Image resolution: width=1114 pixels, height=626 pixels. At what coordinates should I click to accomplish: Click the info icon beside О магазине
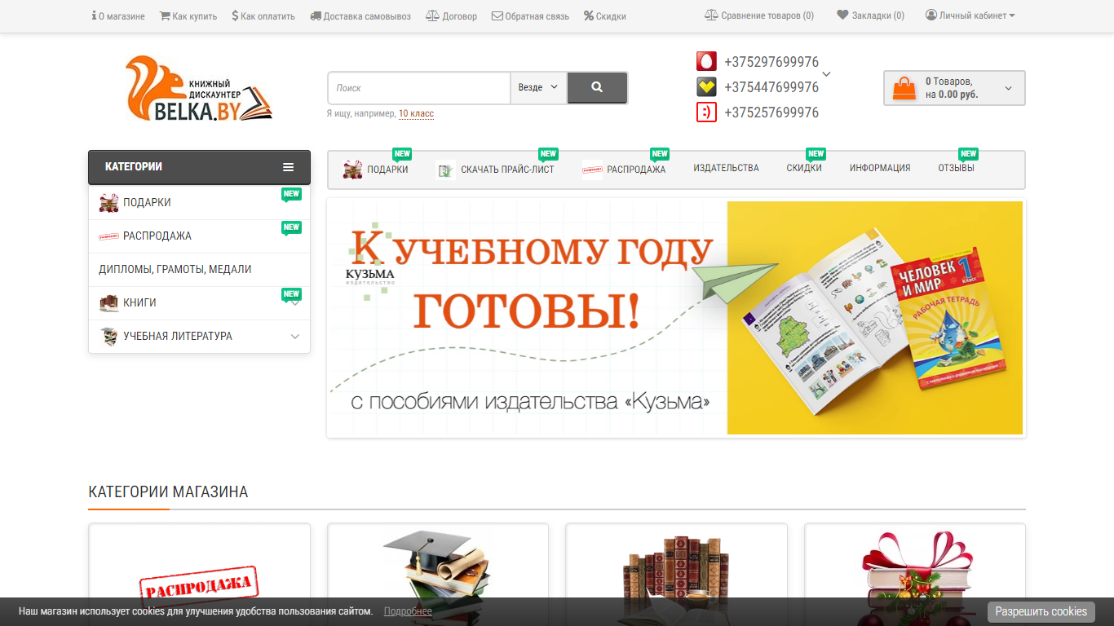pos(94,15)
